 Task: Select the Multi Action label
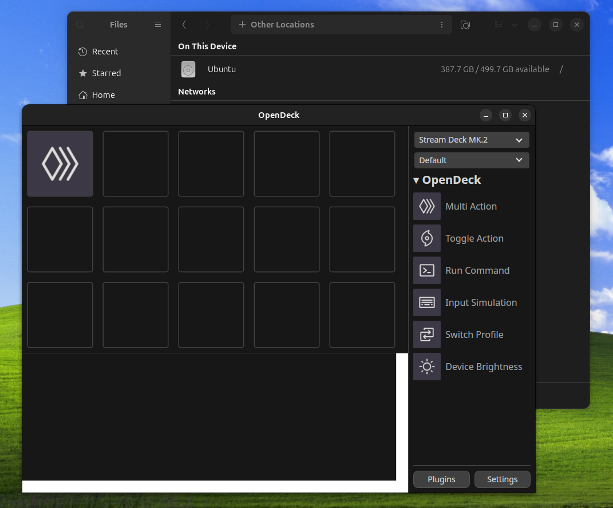(471, 206)
